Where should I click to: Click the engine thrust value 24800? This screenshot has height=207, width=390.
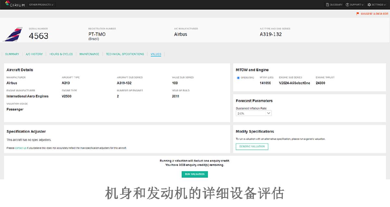click(320, 83)
